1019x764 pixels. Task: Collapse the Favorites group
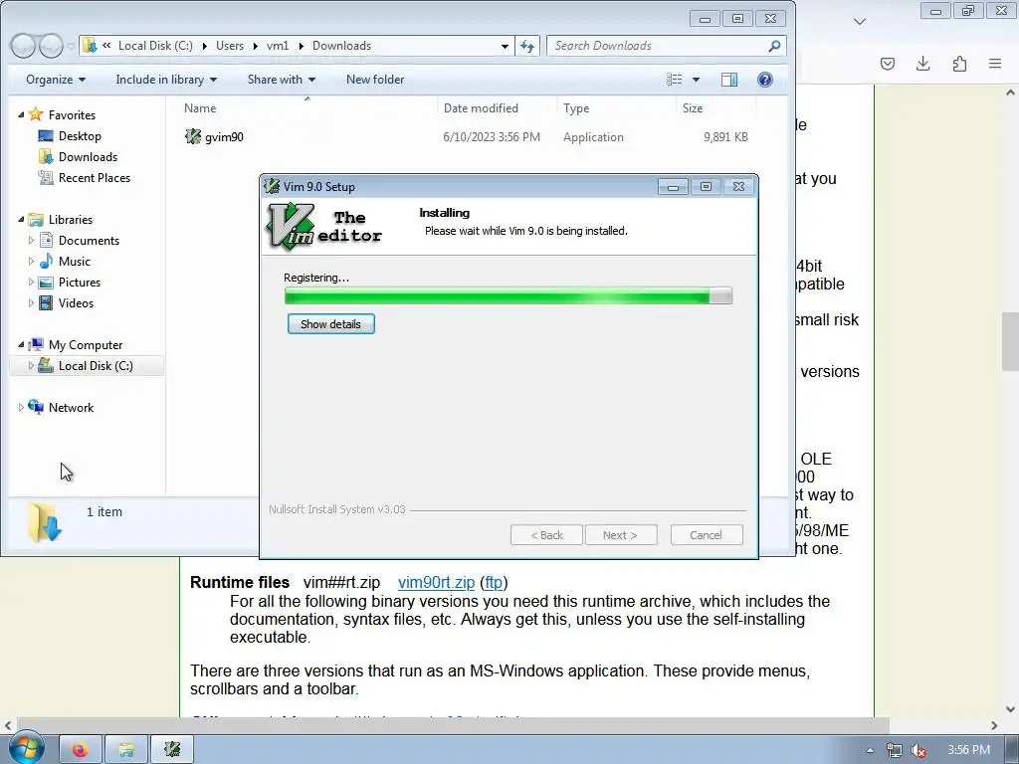point(21,115)
